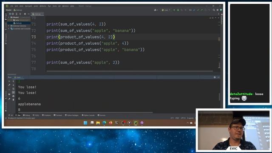Click Windows Start button

(85, 123)
